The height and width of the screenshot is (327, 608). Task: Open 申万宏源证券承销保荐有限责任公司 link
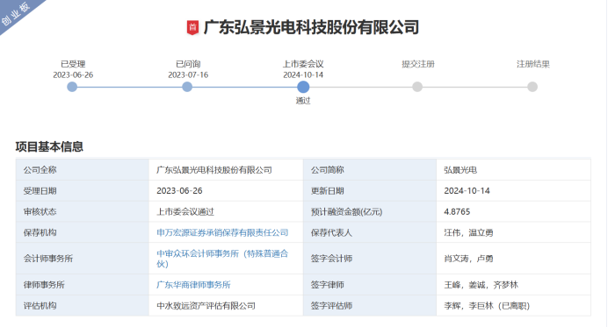click(x=222, y=232)
